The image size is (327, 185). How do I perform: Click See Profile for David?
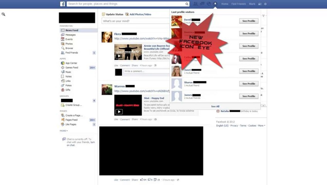click(249, 21)
